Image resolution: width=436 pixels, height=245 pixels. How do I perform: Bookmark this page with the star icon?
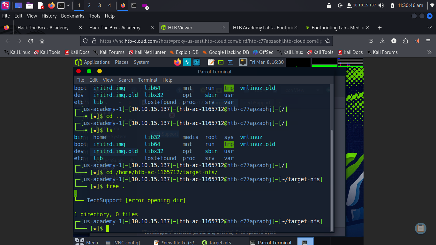tap(328, 41)
